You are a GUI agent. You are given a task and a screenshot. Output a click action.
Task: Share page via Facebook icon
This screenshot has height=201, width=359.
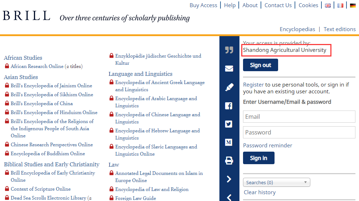pos(229,106)
